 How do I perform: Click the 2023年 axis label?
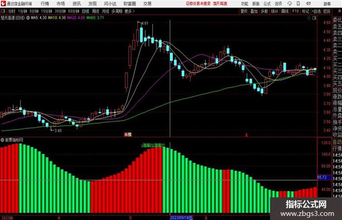click(7, 217)
